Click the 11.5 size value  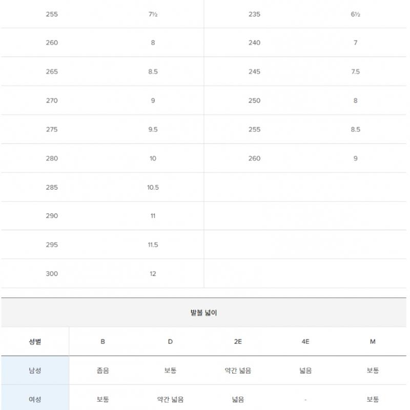153,244
